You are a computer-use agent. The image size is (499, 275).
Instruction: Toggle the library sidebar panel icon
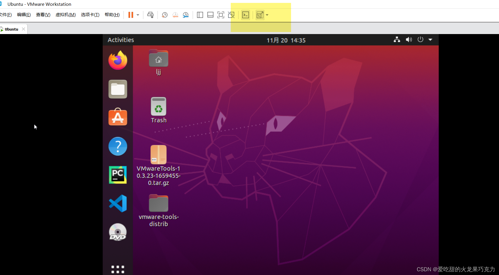(200, 15)
